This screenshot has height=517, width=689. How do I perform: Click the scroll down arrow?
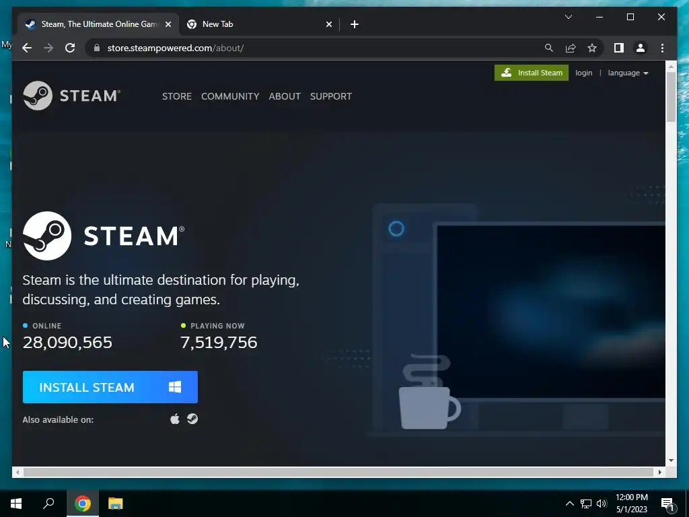671,460
